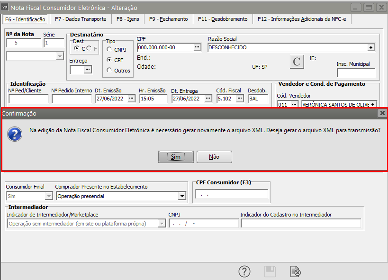Select the CPF tipo radio button
388x280 pixels.
pyautogui.click(x=109, y=60)
